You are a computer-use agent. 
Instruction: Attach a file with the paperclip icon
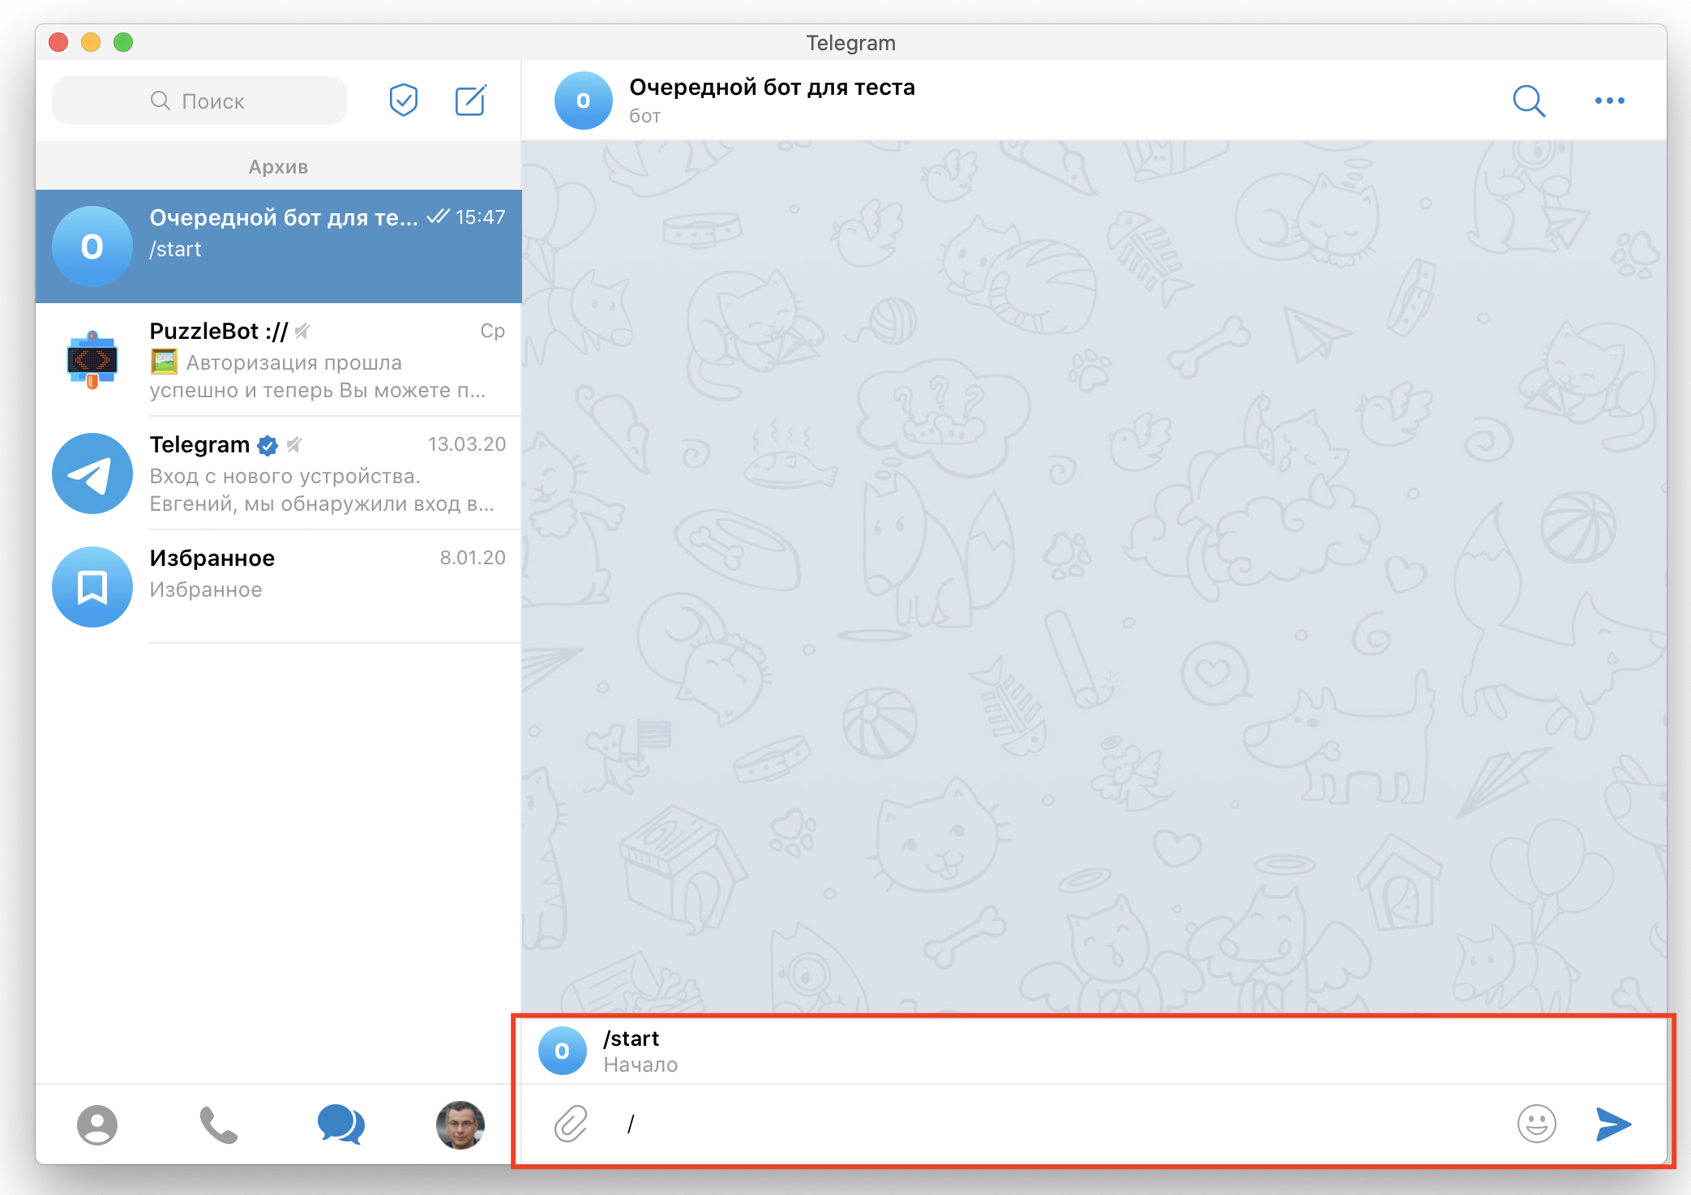pyautogui.click(x=571, y=1124)
